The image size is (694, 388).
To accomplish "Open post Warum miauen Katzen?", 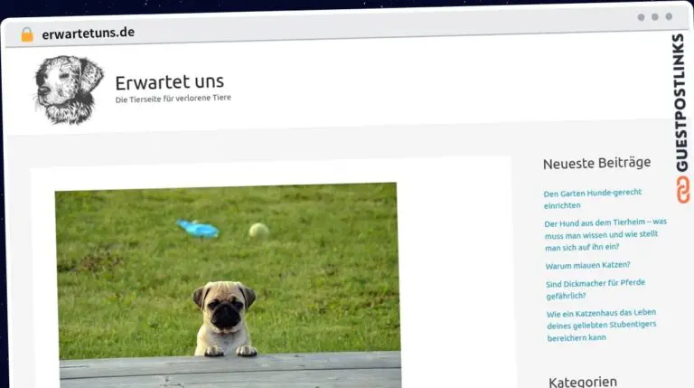I will 587,265.
